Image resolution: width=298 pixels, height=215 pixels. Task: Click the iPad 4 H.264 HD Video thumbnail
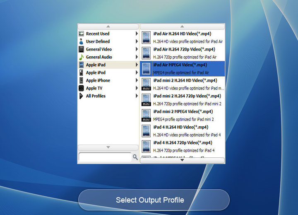146,131
